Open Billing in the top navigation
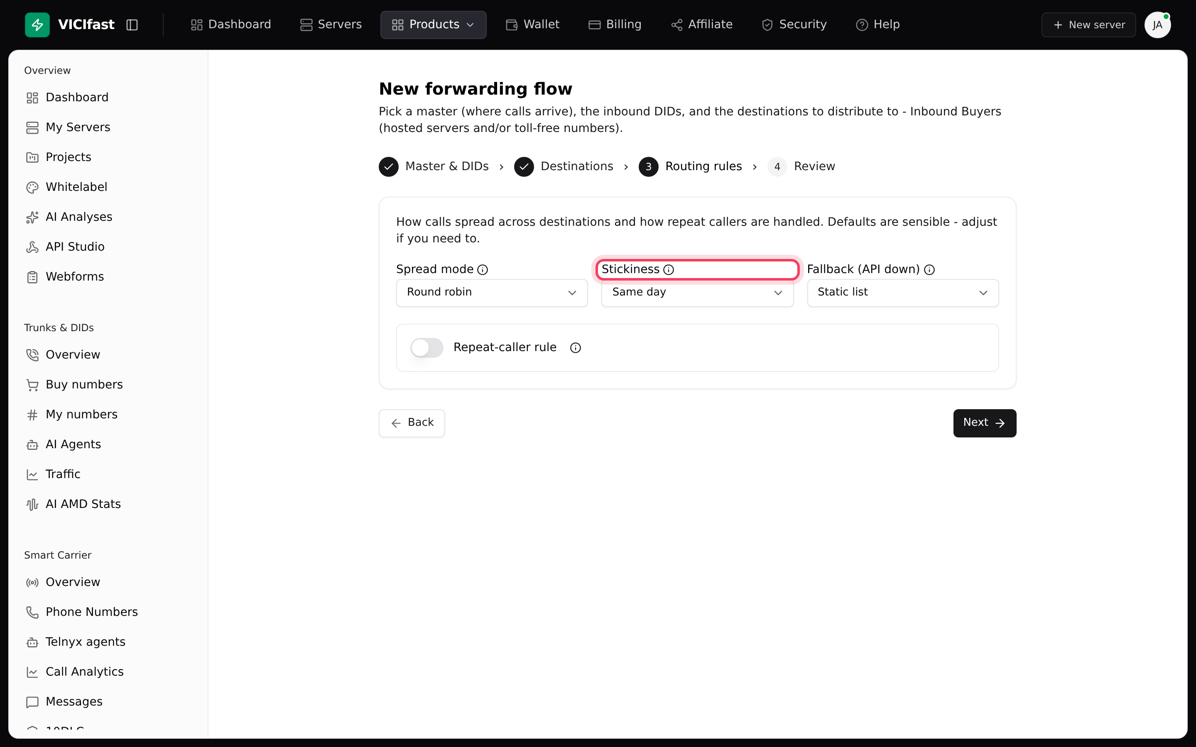The width and height of the screenshot is (1196, 747). (x=615, y=25)
